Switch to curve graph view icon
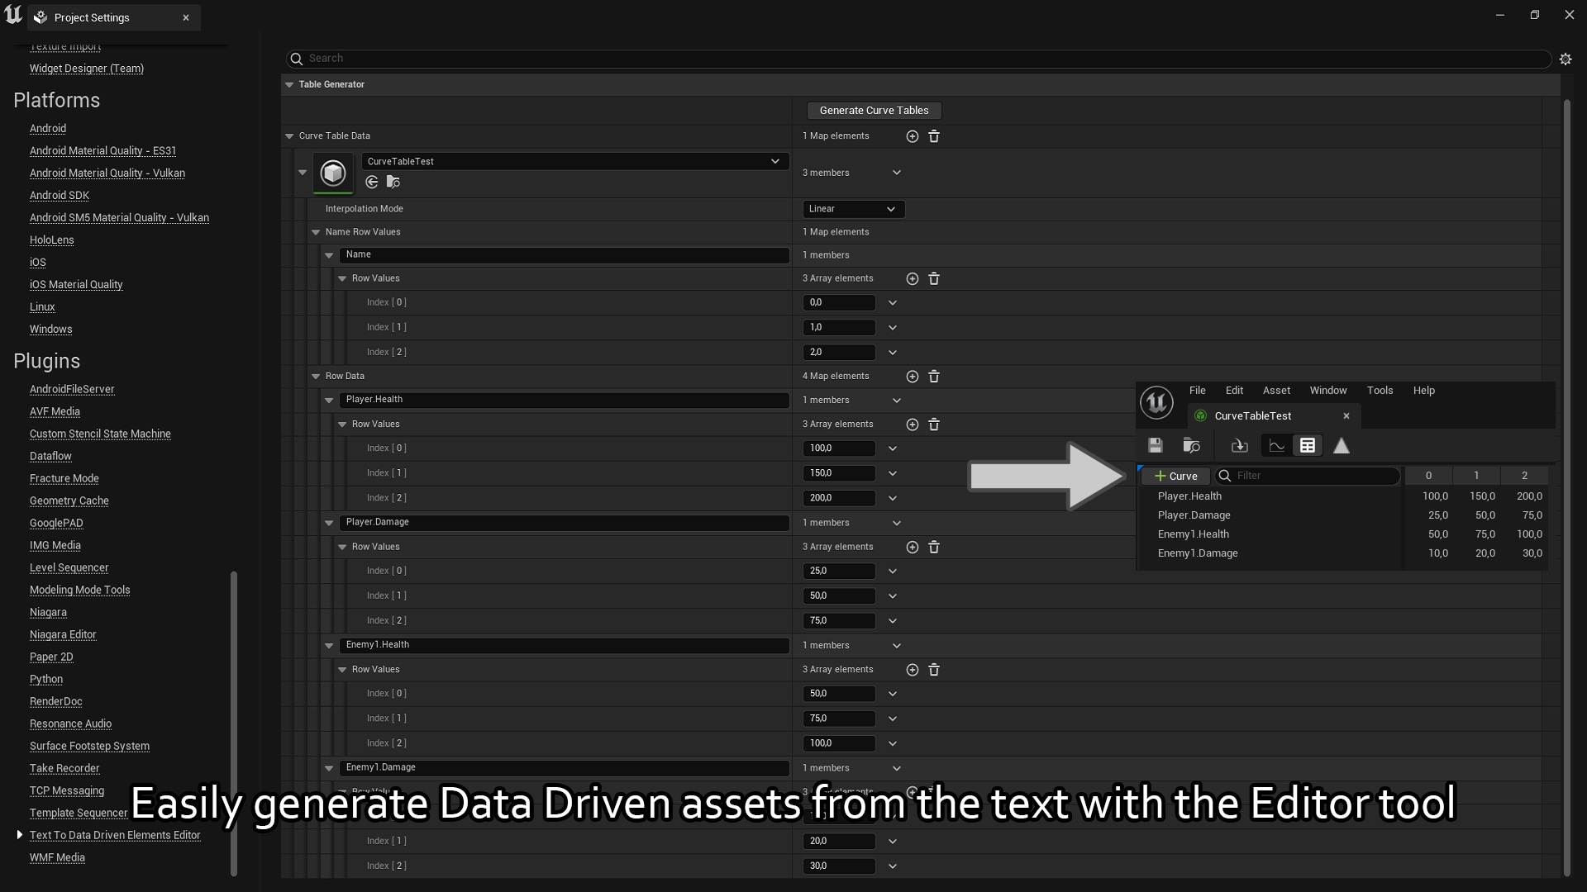The height and width of the screenshot is (892, 1587). (x=1277, y=446)
